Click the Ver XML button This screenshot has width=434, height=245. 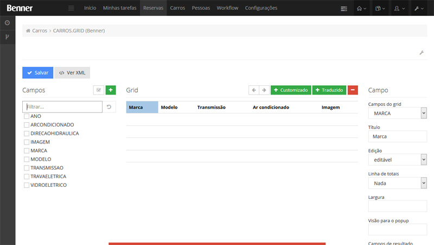pos(72,73)
